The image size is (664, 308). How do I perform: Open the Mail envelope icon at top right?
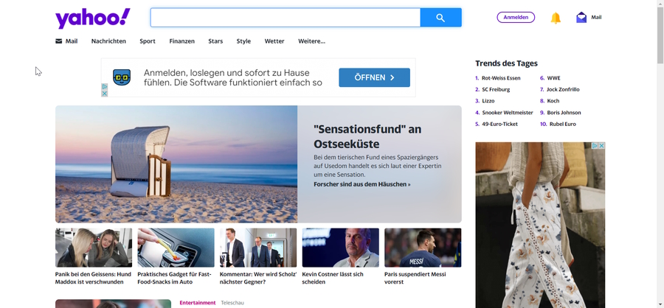pos(581,18)
